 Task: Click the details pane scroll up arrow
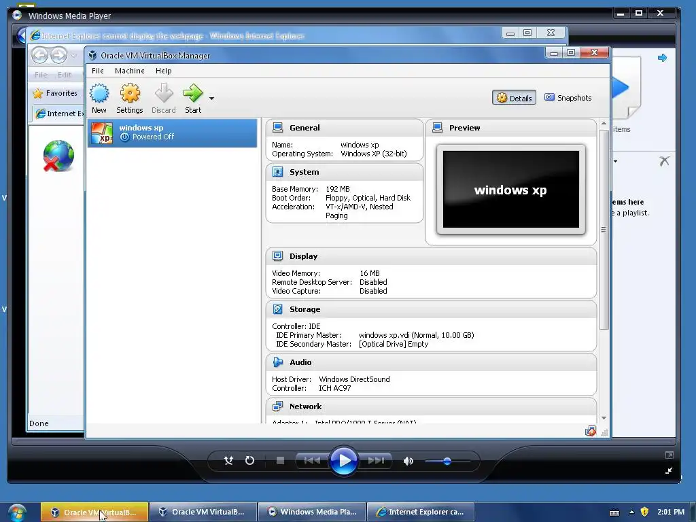604,123
